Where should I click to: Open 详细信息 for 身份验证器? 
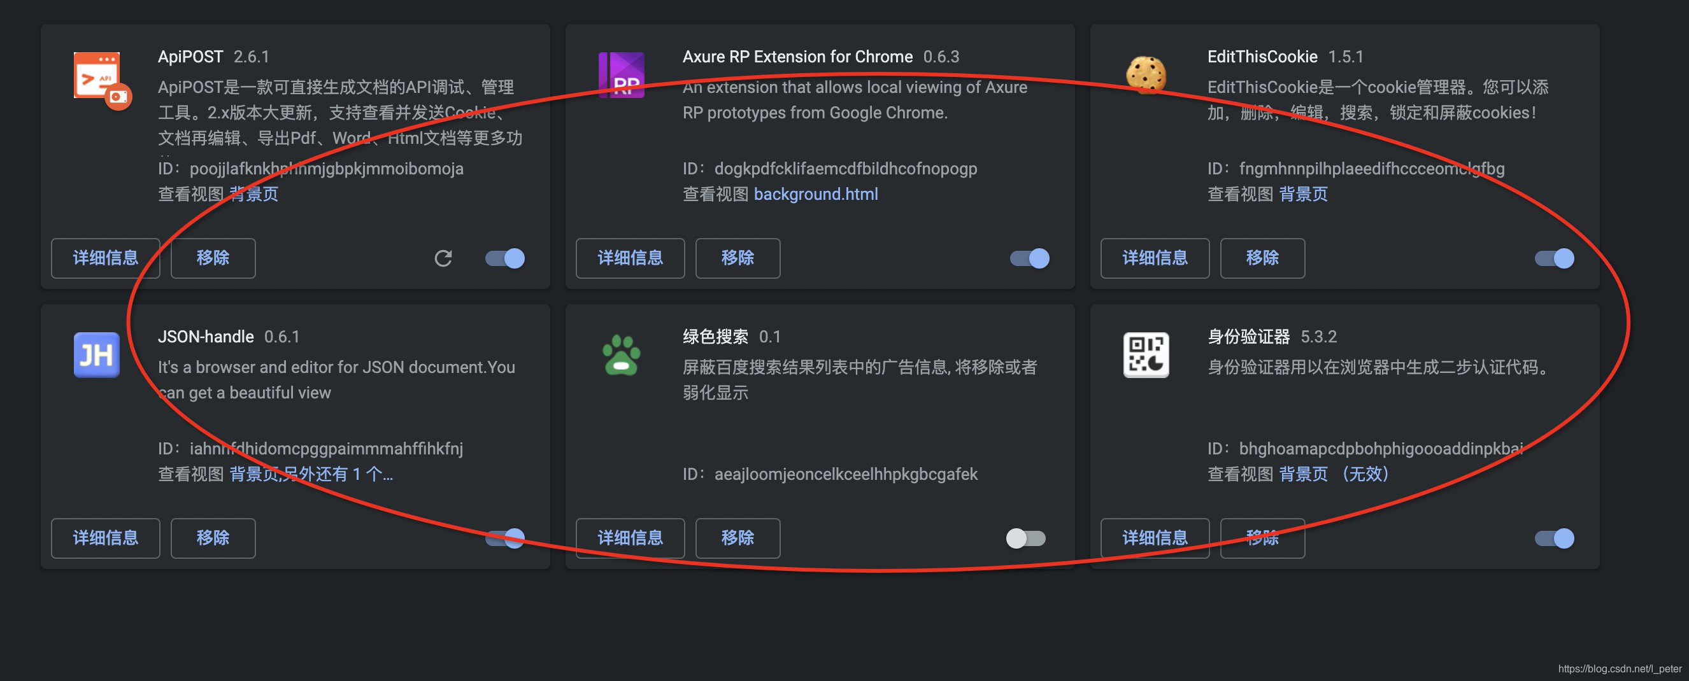click(1155, 538)
